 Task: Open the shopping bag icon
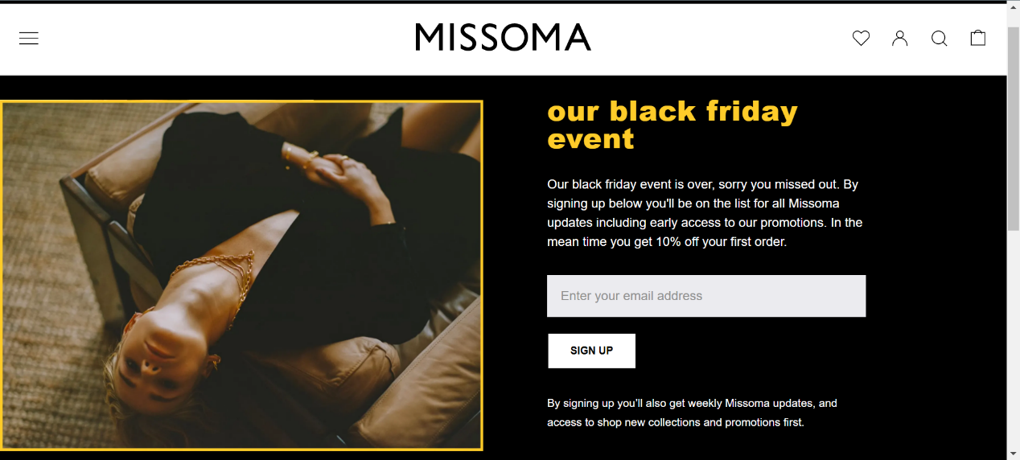[x=977, y=38]
